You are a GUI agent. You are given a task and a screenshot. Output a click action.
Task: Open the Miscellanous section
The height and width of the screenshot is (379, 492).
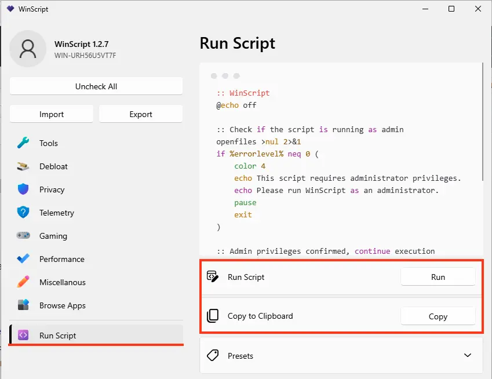(96, 282)
